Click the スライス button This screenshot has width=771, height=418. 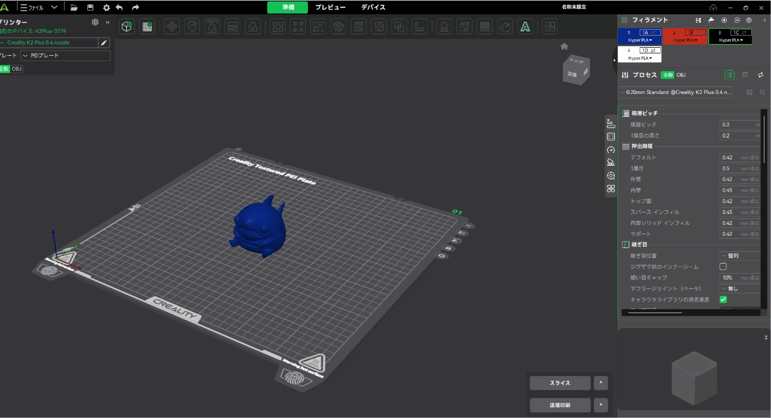tap(560, 383)
